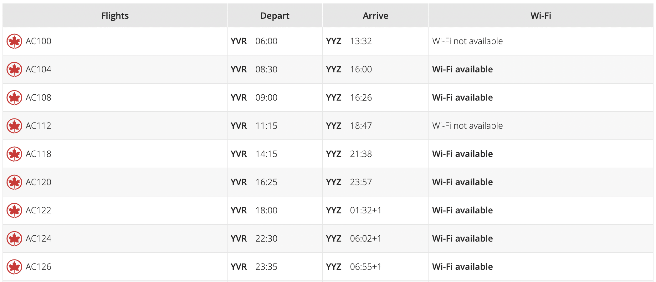The width and height of the screenshot is (656, 282).
Task: Click the Air Canada logo beside AC118
Action: (14, 154)
